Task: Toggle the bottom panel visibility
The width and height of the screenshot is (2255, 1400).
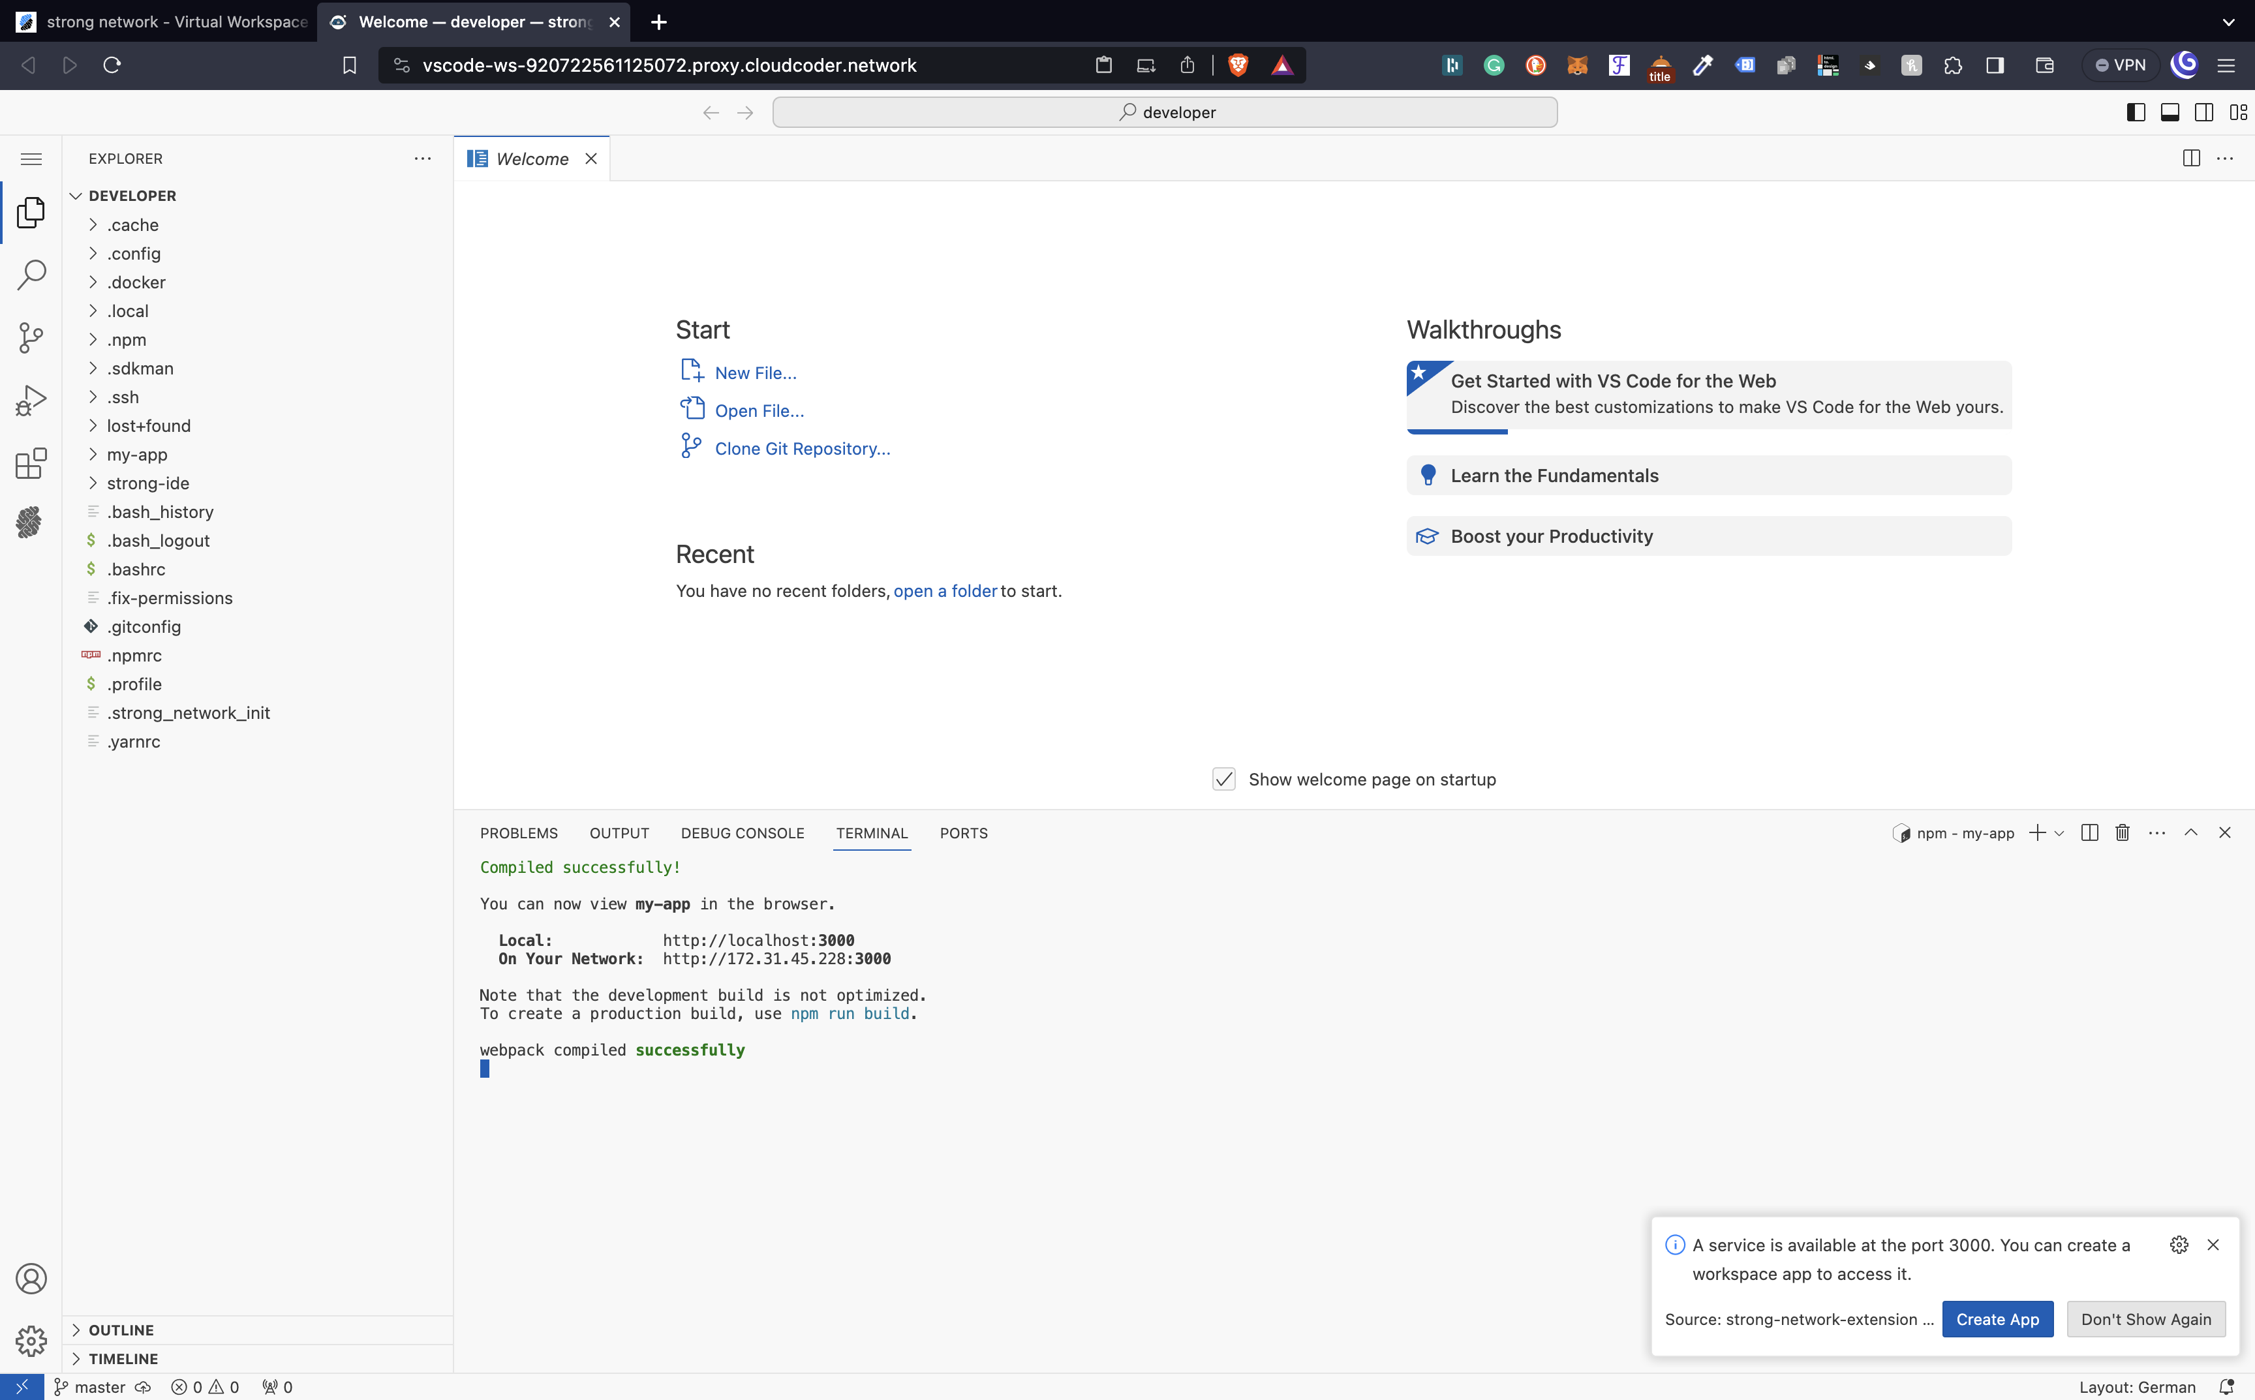Action: pos(2170,112)
